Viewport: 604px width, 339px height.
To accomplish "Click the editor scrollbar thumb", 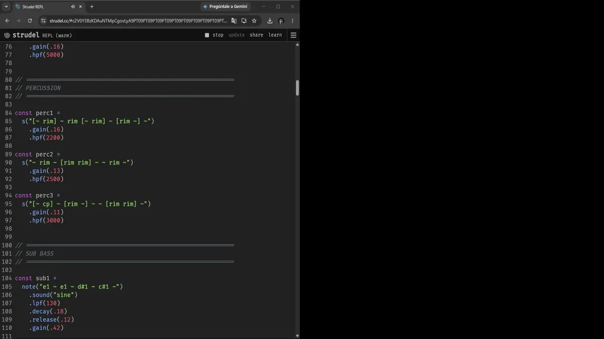I will [x=297, y=88].
